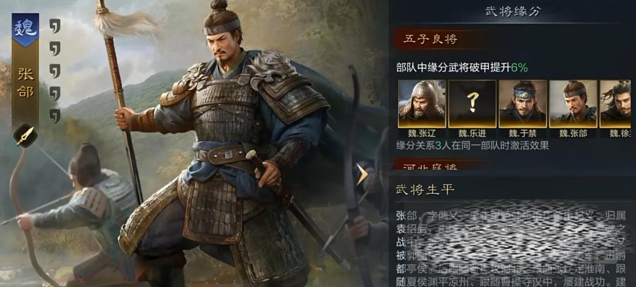This screenshot has height=287, width=636.
Task: Open the partially visible 魏.徐晃 portrait
Action: [x=615, y=104]
